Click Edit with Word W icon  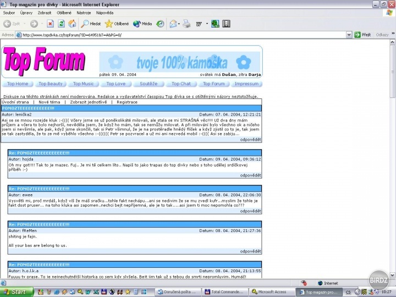tap(199, 24)
